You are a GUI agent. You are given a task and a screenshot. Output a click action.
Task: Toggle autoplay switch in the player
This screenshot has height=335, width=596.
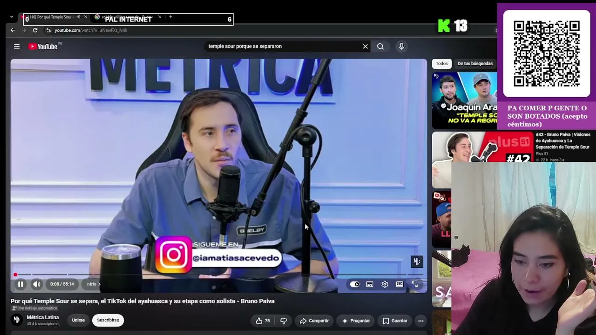(x=355, y=284)
